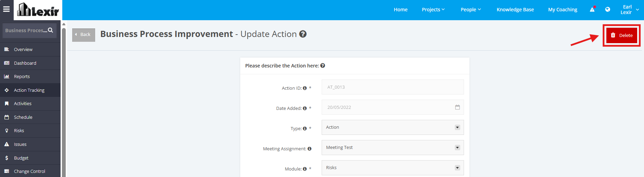Viewport: 644px width, 177px height.
Task: Open the Dashboard sidebar item
Action: (x=30, y=63)
